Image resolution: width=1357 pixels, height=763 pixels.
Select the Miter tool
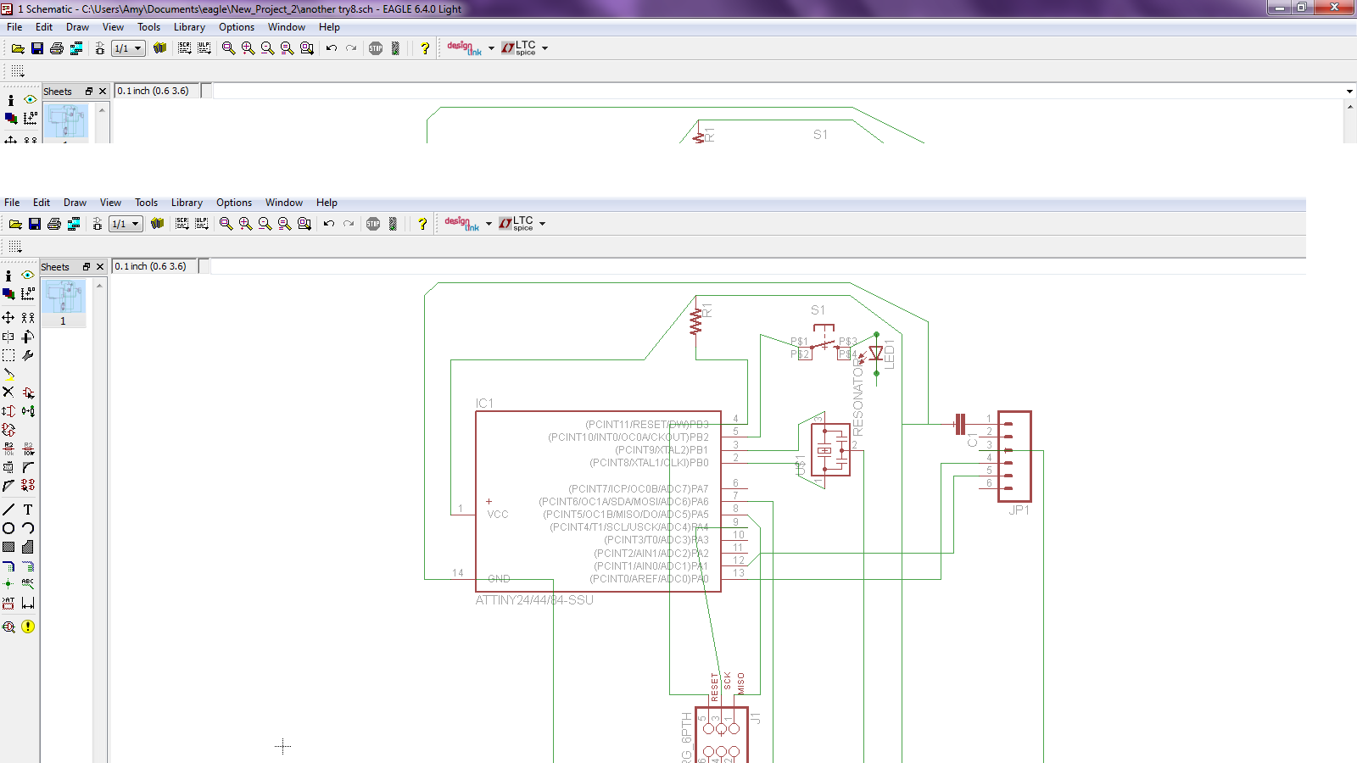click(x=28, y=467)
